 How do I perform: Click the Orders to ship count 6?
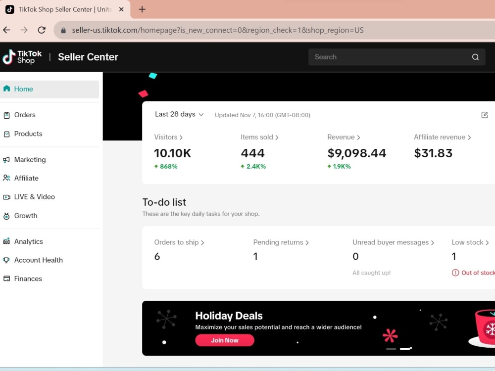(x=157, y=256)
